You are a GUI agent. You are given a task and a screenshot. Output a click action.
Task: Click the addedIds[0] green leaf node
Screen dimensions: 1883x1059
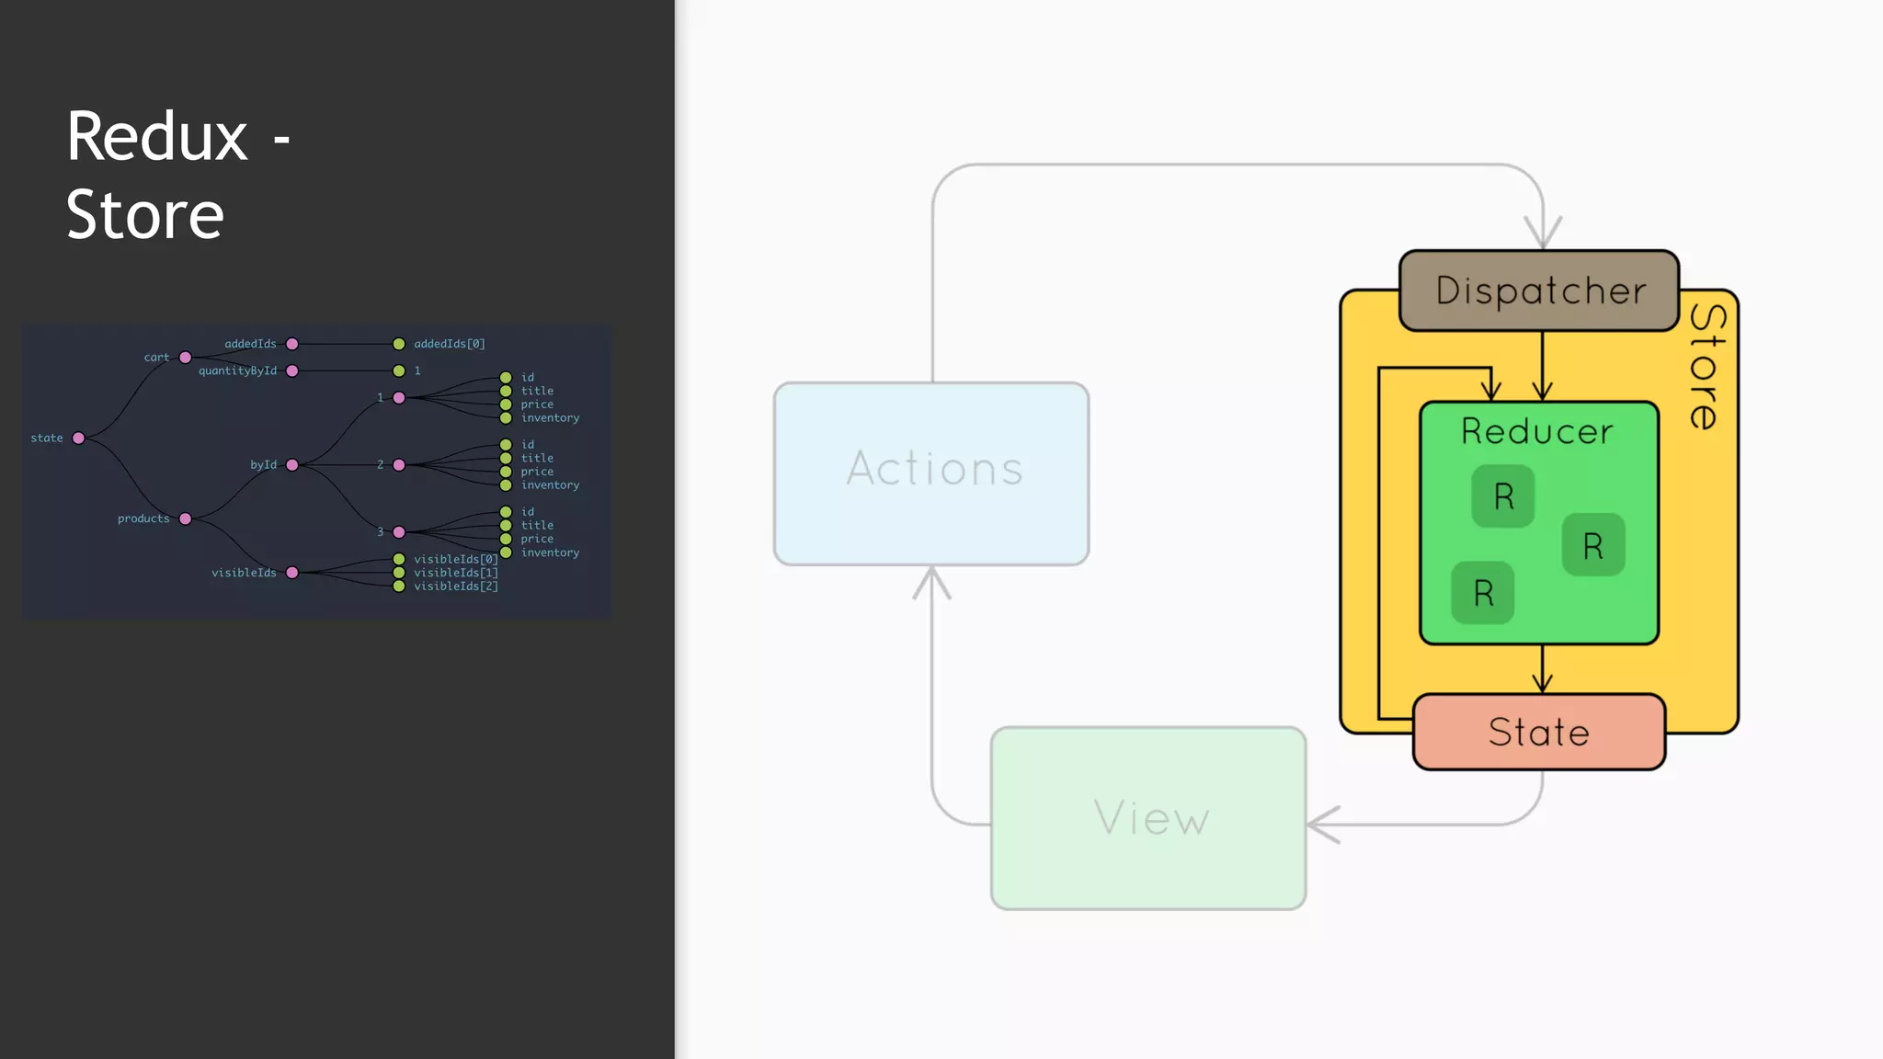[399, 345]
